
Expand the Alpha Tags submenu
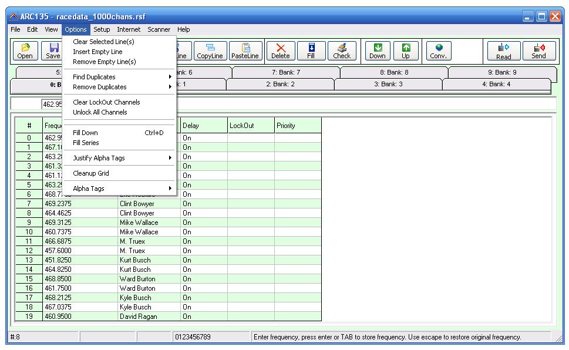(x=120, y=189)
